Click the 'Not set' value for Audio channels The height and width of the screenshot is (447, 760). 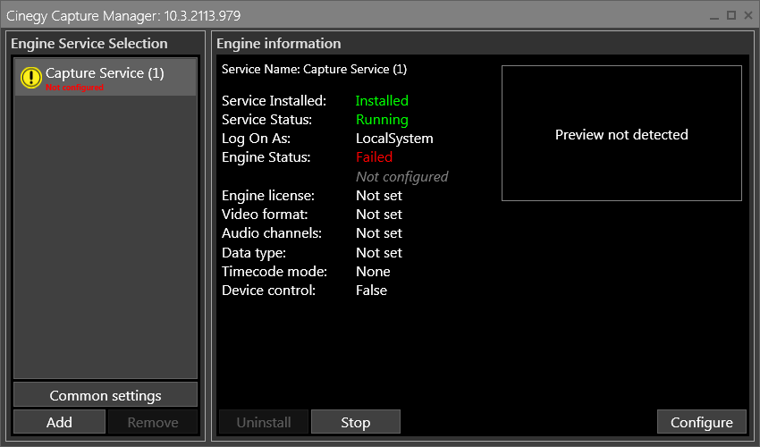(378, 233)
